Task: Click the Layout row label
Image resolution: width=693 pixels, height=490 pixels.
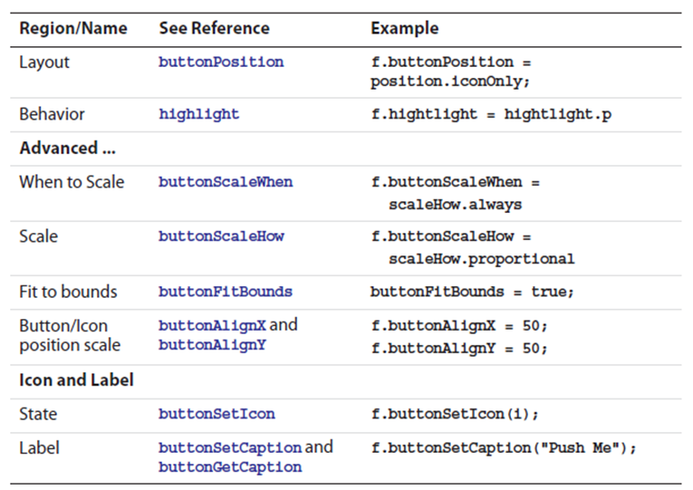Action: click(x=44, y=62)
